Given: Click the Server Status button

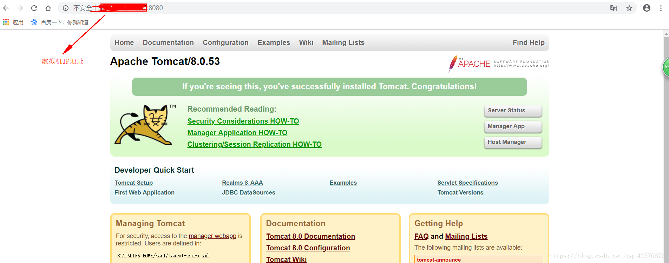Looking at the screenshot, I should click(x=513, y=111).
